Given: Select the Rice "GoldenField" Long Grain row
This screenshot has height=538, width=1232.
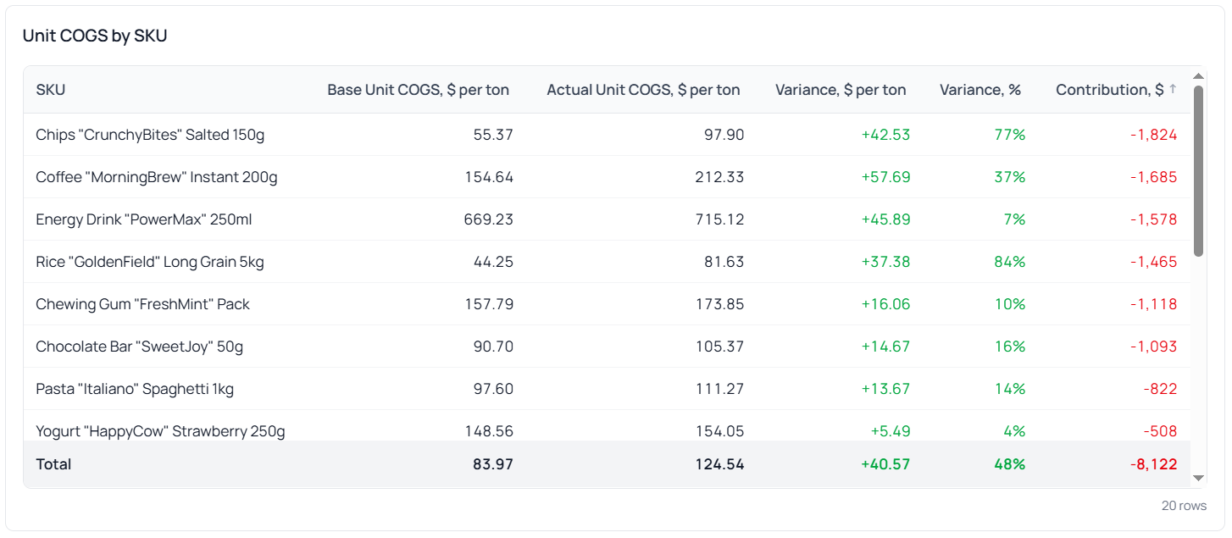Looking at the screenshot, I should click(x=149, y=262).
